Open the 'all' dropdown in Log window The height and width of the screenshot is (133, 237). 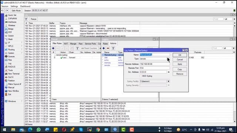(234, 19)
